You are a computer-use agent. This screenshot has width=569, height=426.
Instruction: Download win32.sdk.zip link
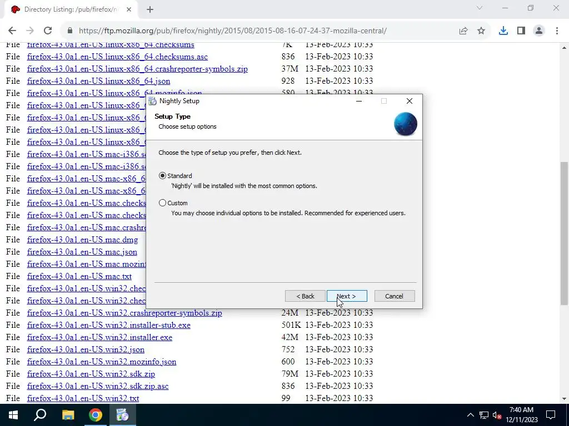click(x=91, y=374)
